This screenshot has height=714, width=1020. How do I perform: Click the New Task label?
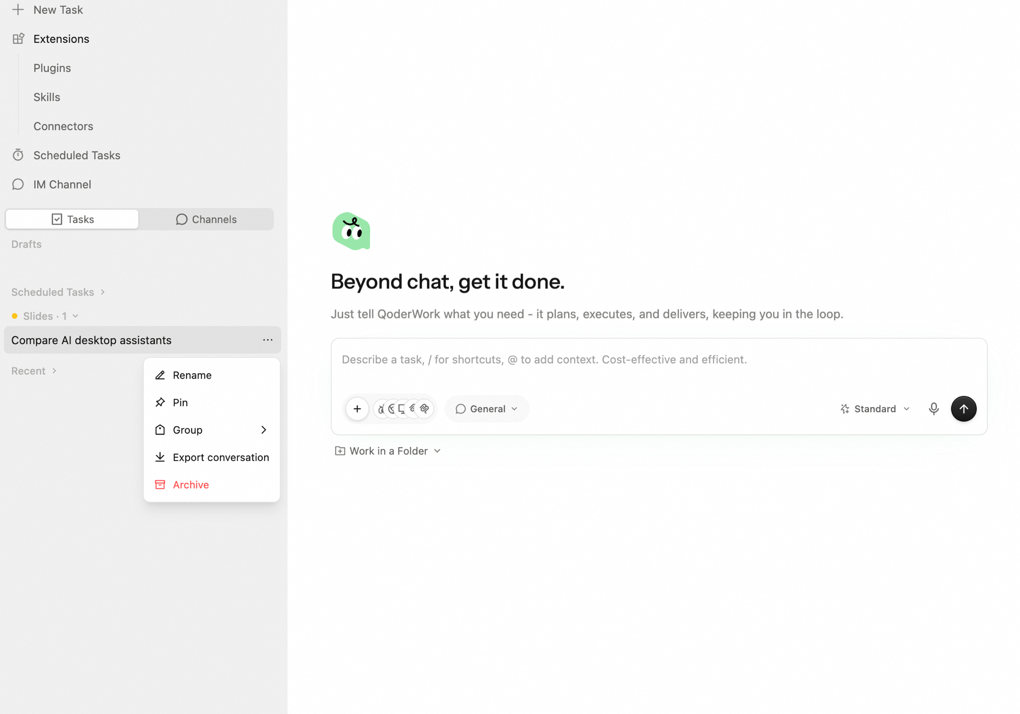(x=58, y=10)
